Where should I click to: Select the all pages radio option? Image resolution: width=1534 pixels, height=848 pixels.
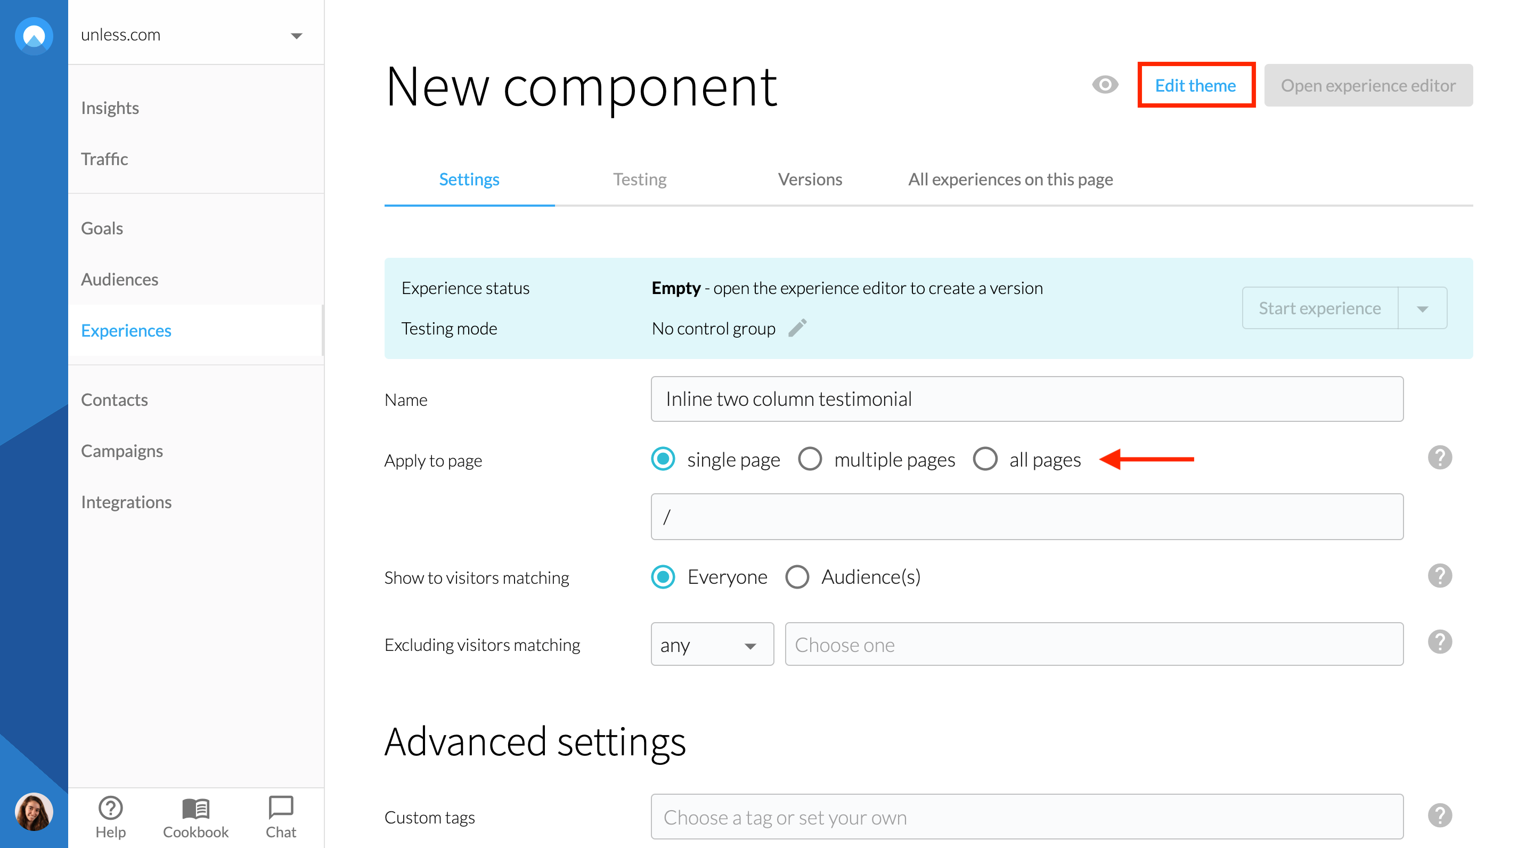click(x=985, y=459)
